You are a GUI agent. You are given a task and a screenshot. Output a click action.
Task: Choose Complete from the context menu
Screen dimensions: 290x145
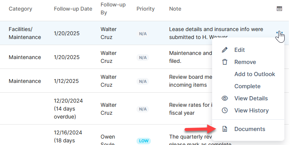click(x=247, y=86)
